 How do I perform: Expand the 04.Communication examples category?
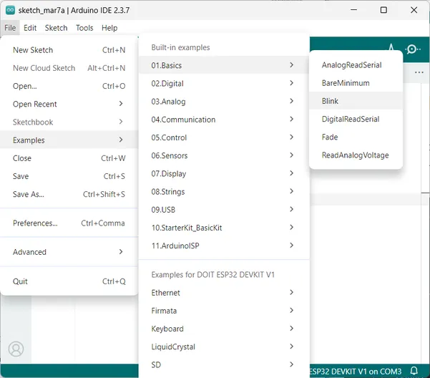pyautogui.click(x=224, y=120)
